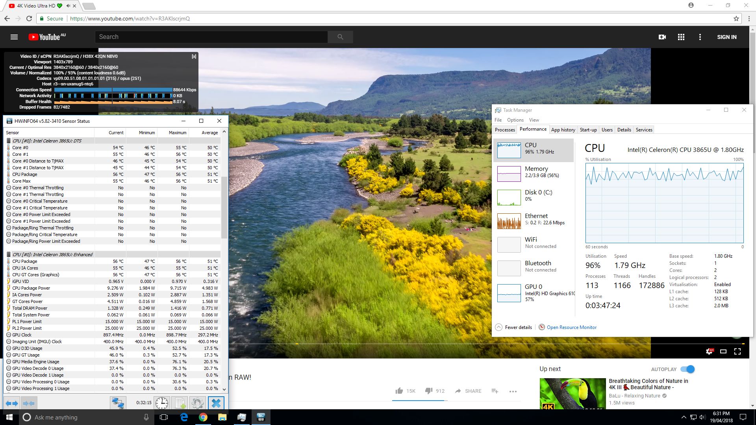
Task: Focus the YouTube Search field
Action: point(211,37)
